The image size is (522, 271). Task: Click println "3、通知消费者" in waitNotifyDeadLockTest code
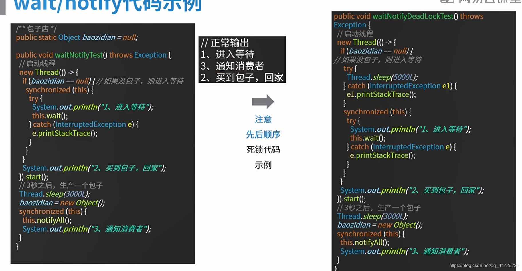pos(405,251)
